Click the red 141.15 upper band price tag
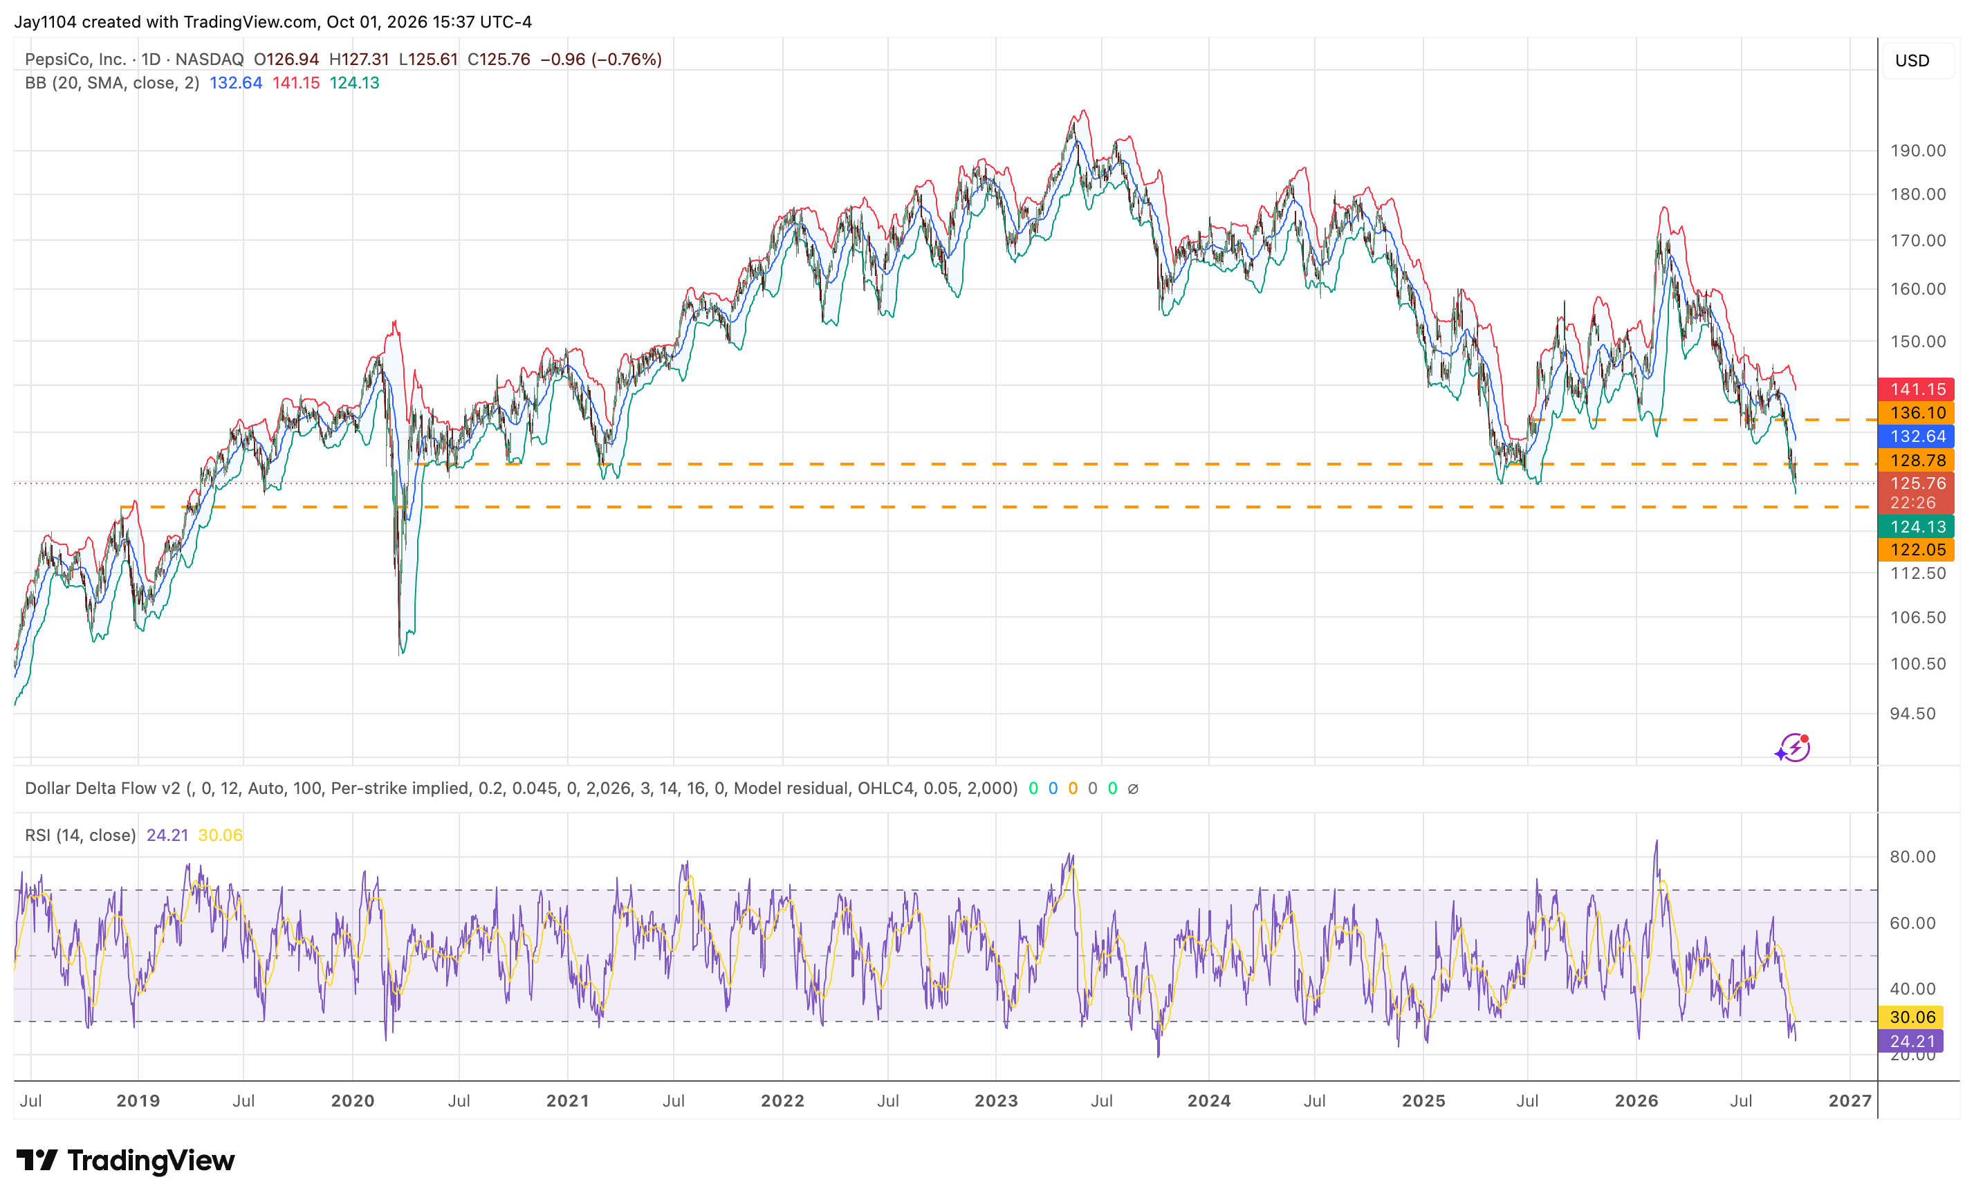 [1917, 389]
